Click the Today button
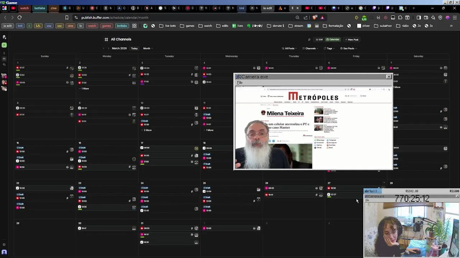Viewport: 460px width, 258px height. pos(134,48)
